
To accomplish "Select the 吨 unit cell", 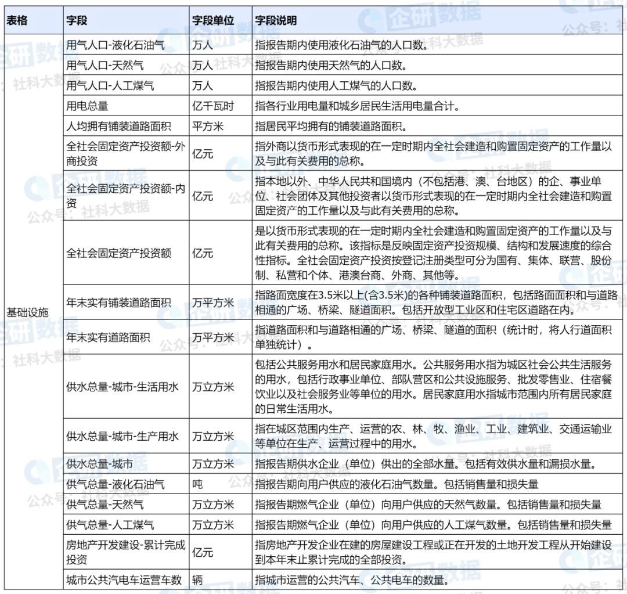I will (x=221, y=484).
